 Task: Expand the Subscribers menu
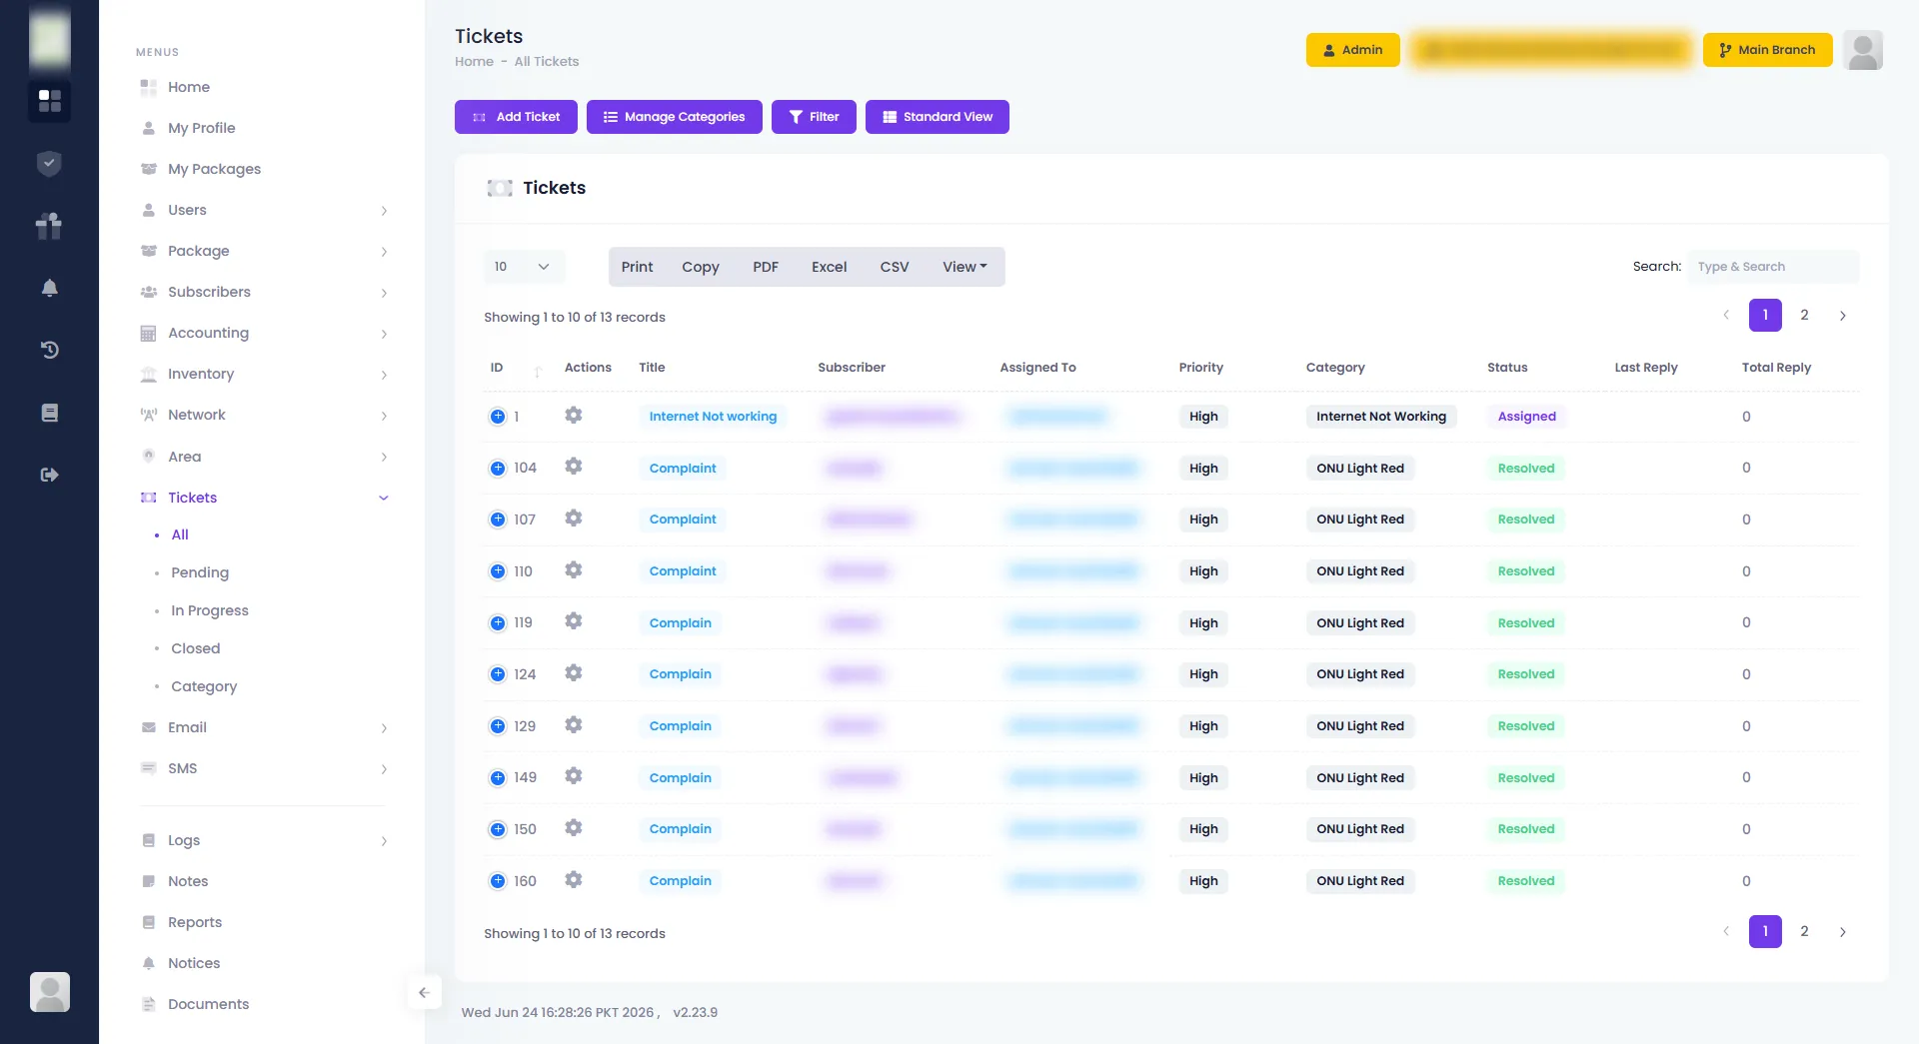click(264, 292)
